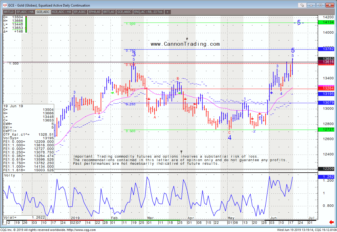Click the green vertical range bar beside OHLC values

click(x=26, y=25)
